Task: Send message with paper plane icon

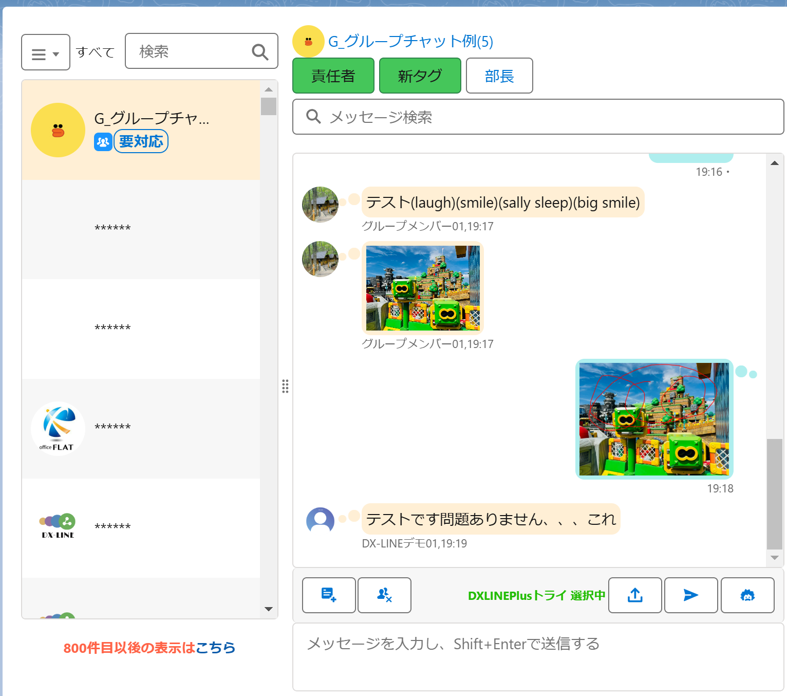Action: [x=690, y=595]
